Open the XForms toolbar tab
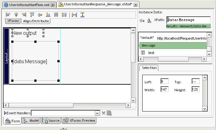 [x=13, y=21]
